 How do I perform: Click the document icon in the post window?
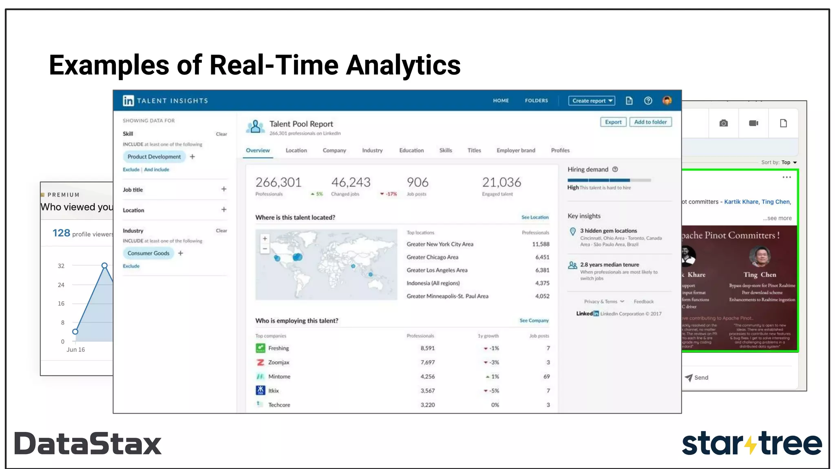783,123
